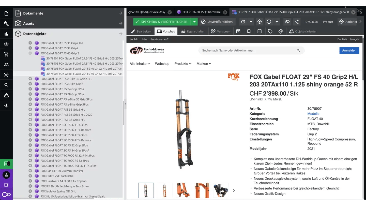Select the first fork thumbnail below the product image
The image size is (366, 206).
(x=146, y=190)
